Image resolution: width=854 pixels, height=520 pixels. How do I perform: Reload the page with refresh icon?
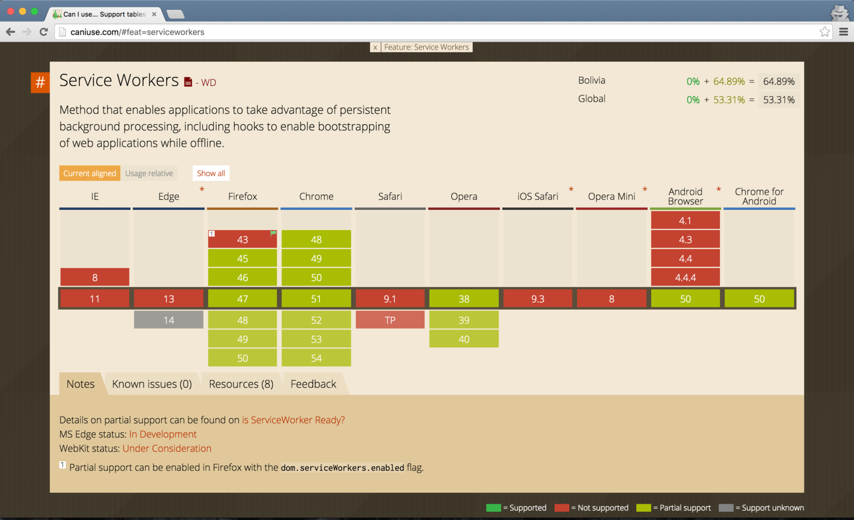tap(43, 32)
